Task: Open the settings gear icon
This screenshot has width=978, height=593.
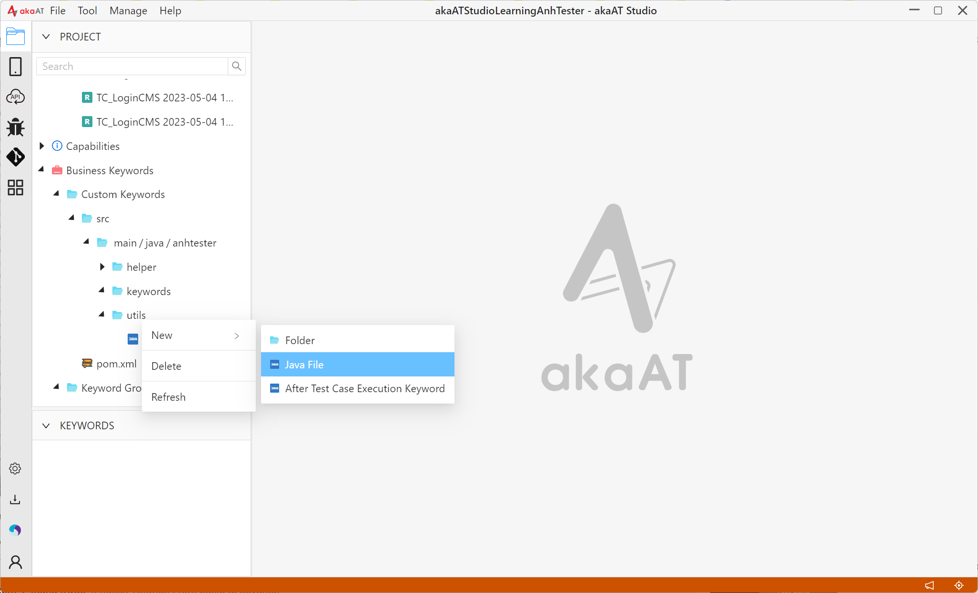Action: (x=15, y=469)
